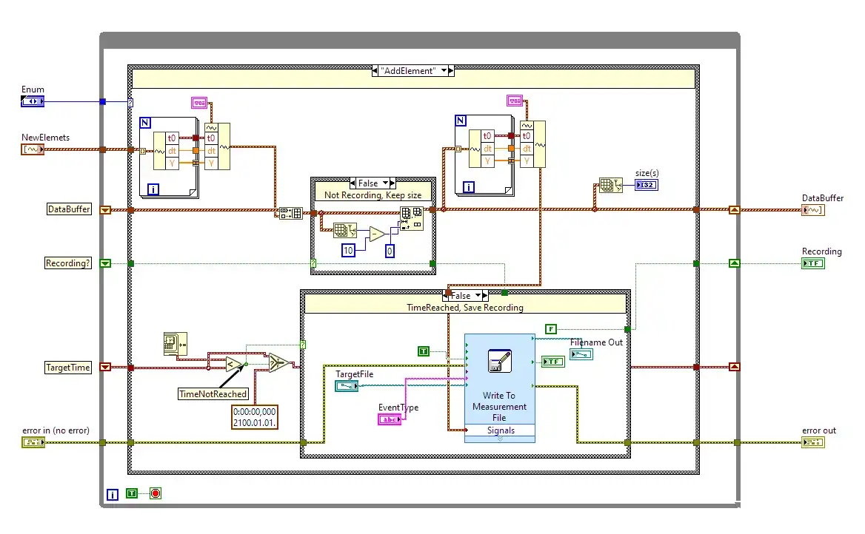Go to previous case of AddElement structure
This screenshot has width=865, height=534.
coord(375,70)
